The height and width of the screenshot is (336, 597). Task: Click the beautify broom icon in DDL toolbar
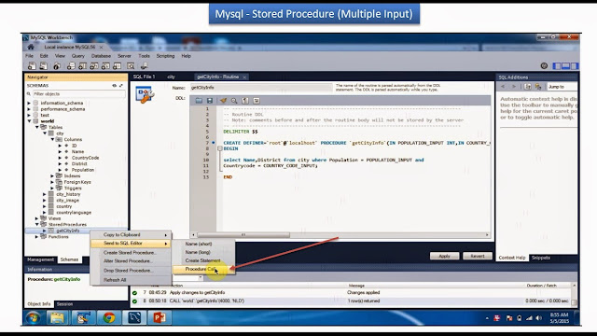pyautogui.click(x=223, y=101)
